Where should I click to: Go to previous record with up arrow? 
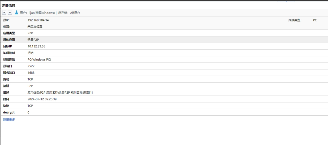4,12
